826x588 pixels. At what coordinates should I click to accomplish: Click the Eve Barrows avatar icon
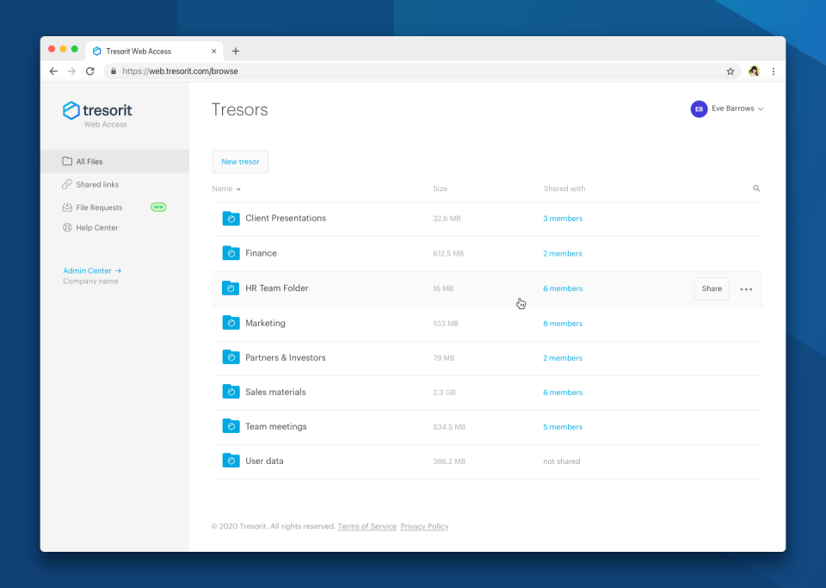(699, 108)
